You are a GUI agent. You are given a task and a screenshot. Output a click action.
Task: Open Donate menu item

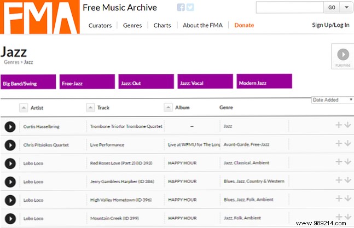(244, 25)
